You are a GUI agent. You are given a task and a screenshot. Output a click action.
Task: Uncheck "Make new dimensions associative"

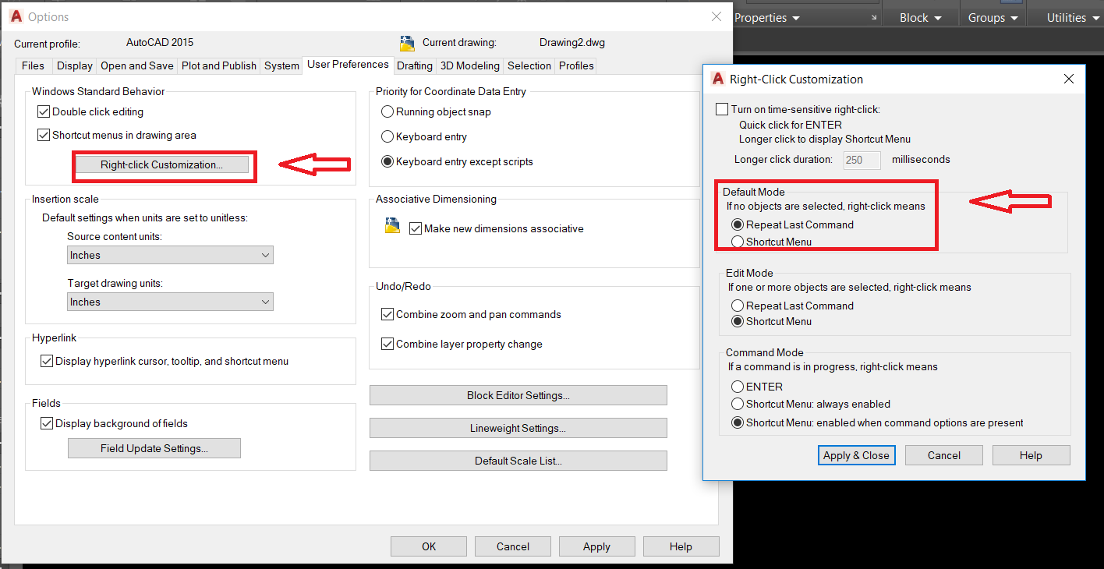[416, 228]
